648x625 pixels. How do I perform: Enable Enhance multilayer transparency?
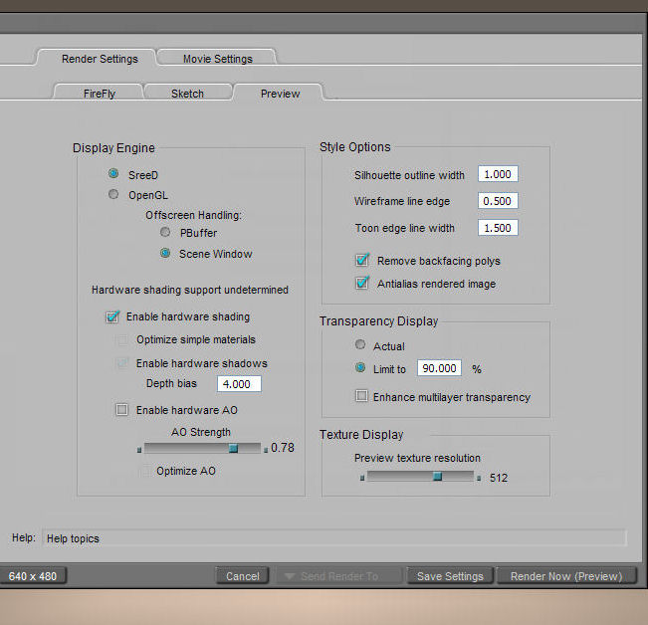click(362, 396)
